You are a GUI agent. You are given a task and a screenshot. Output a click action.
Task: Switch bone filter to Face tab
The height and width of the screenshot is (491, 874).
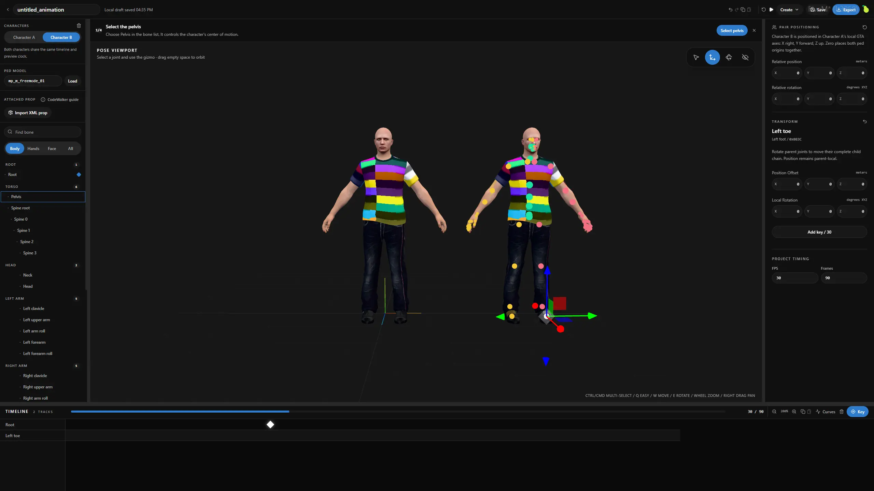click(52, 149)
